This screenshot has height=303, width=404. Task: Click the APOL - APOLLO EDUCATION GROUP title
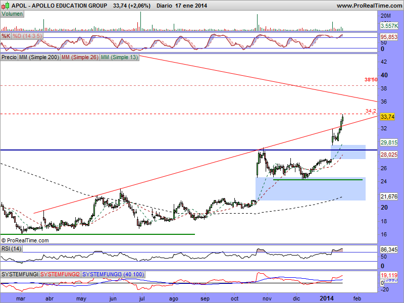[59, 6]
